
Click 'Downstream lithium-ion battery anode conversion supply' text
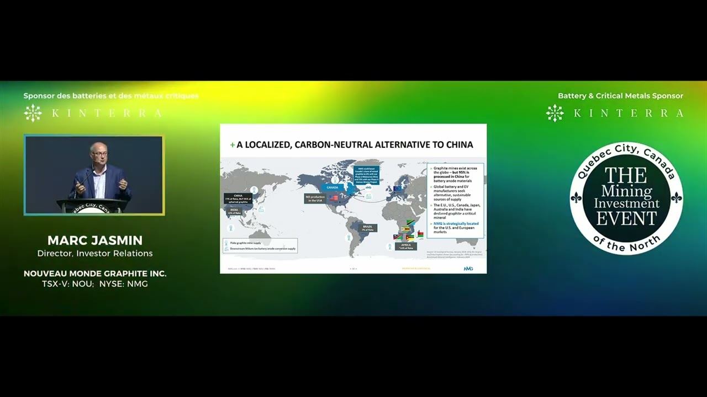(263, 249)
